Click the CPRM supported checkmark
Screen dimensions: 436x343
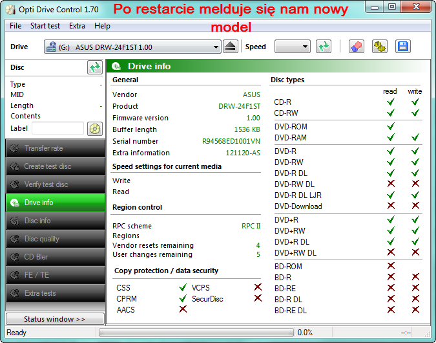(183, 298)
